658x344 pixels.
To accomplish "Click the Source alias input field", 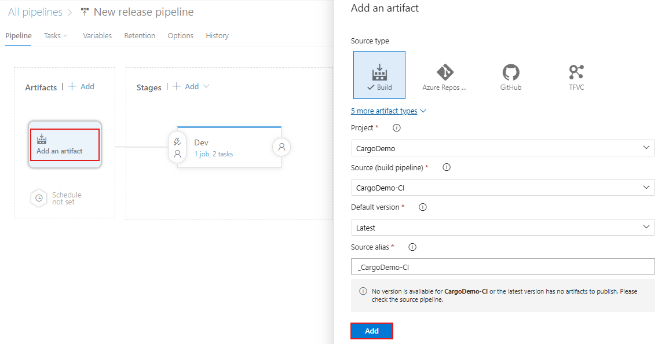I will [502, 266].
